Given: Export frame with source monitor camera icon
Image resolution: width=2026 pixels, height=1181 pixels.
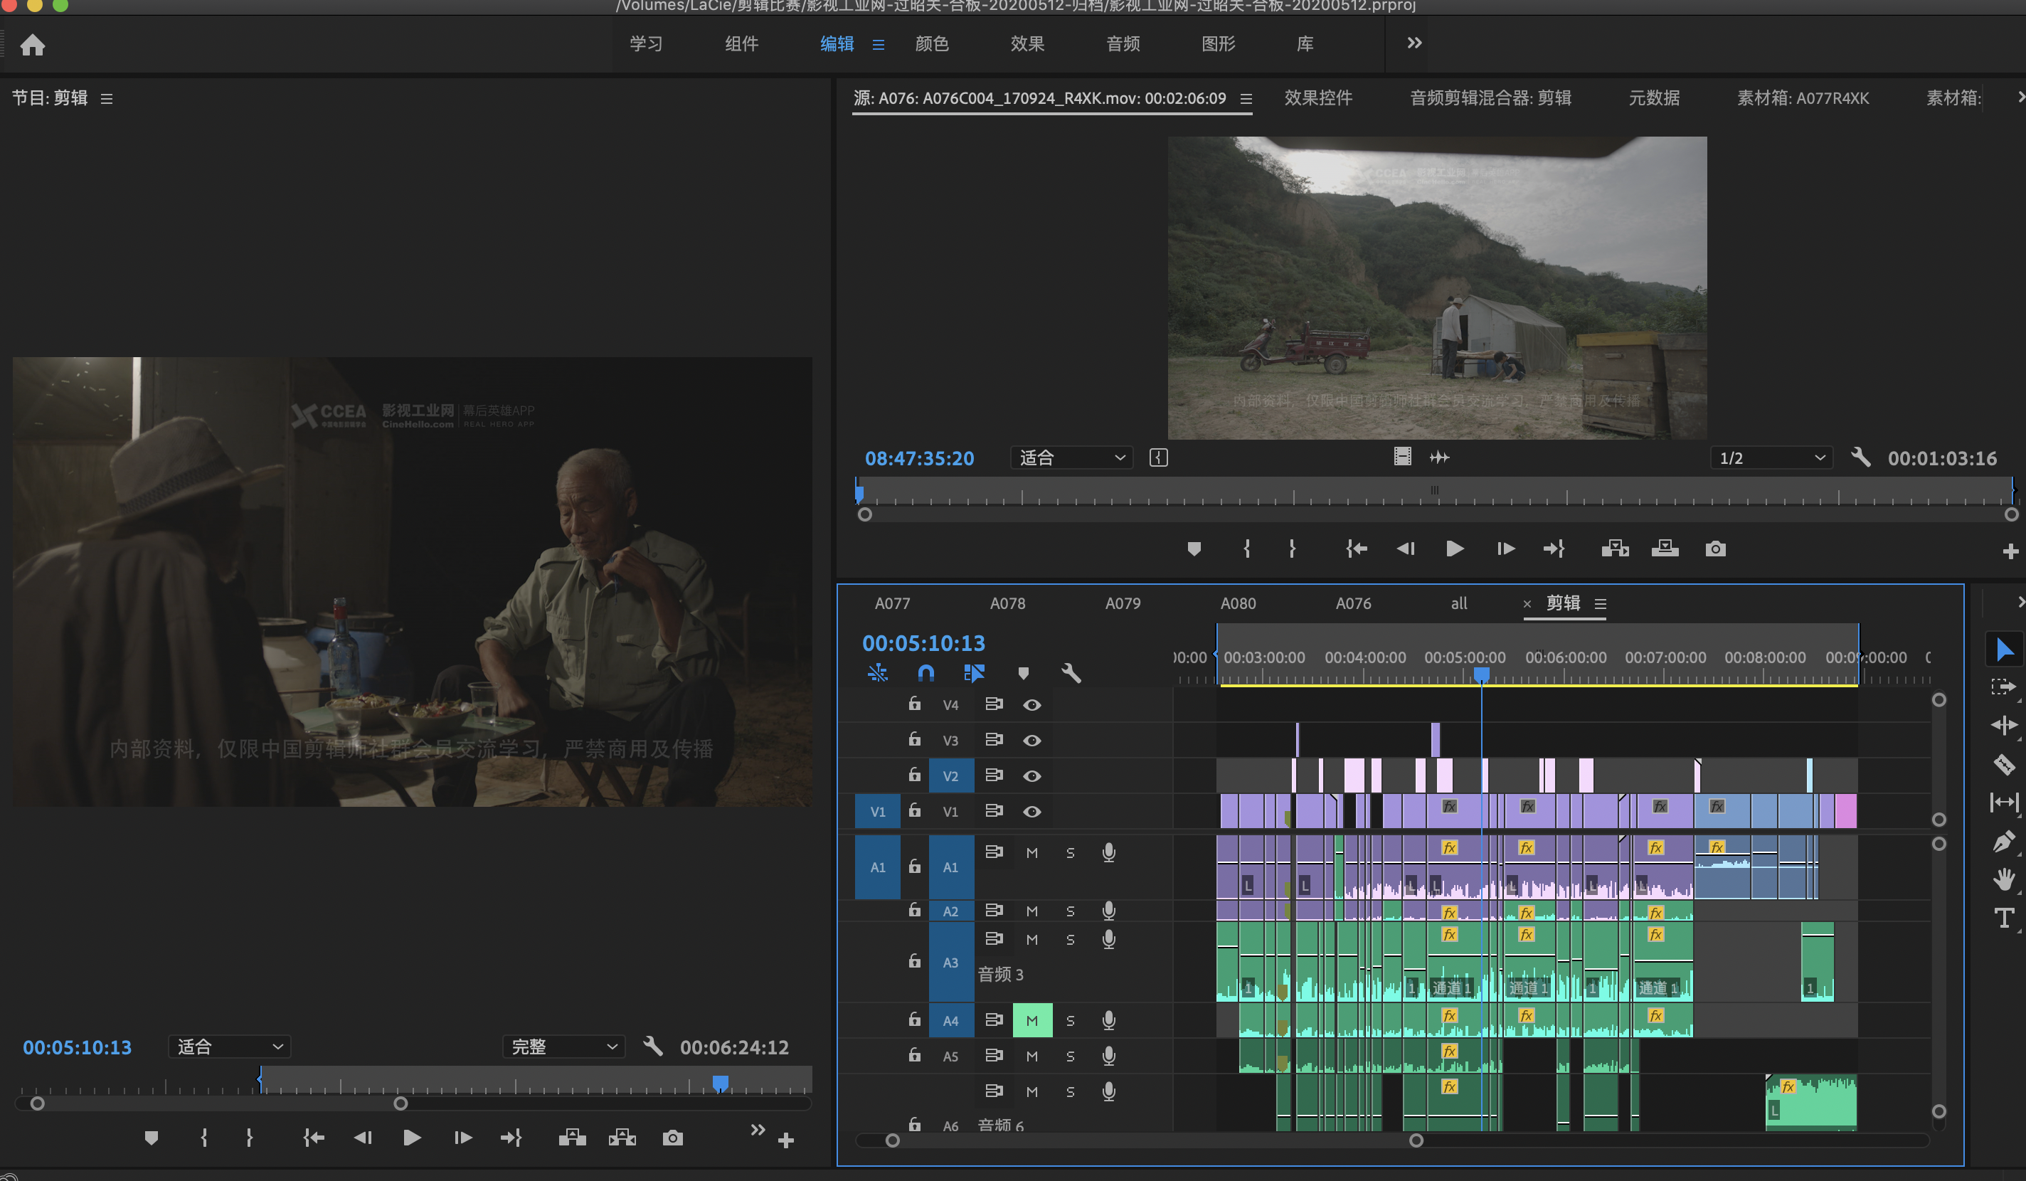Looking at the screenshot, I should (x=1715, y=549).
